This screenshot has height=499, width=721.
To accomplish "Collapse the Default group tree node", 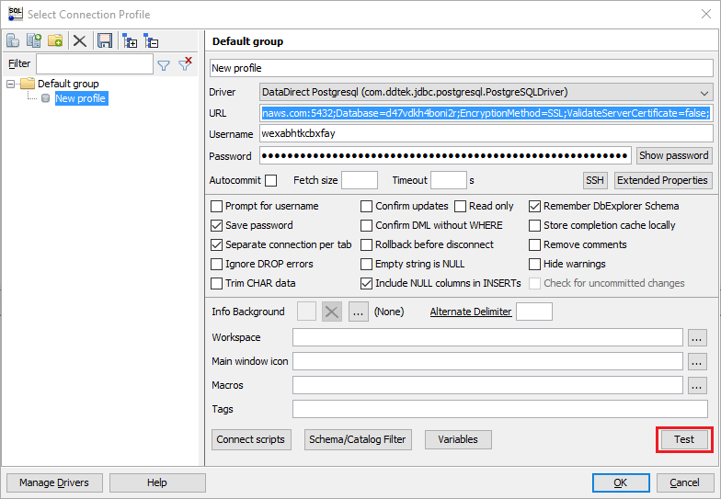I will [11, 84].
